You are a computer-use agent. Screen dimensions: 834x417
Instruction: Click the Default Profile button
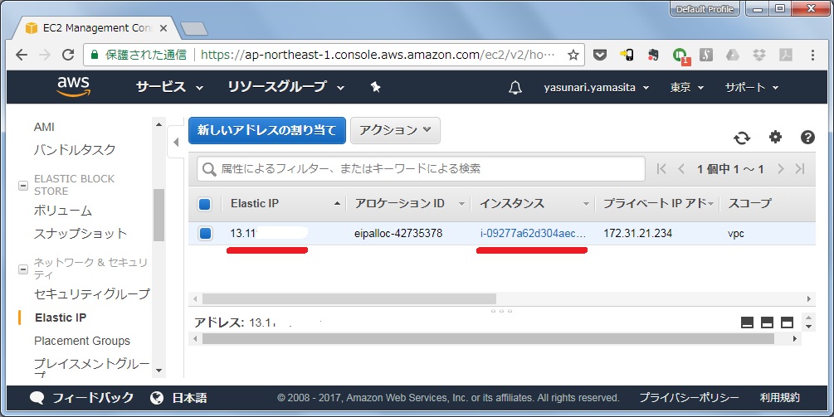(x=705, y=9)
